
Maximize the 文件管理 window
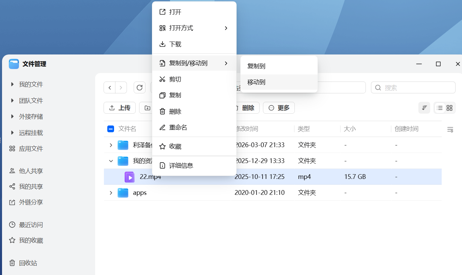click(x=438, y=64)
